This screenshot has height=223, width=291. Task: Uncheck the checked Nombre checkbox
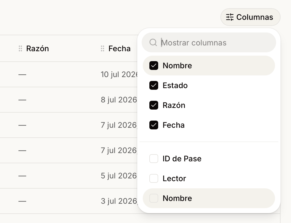coord(154,66)
